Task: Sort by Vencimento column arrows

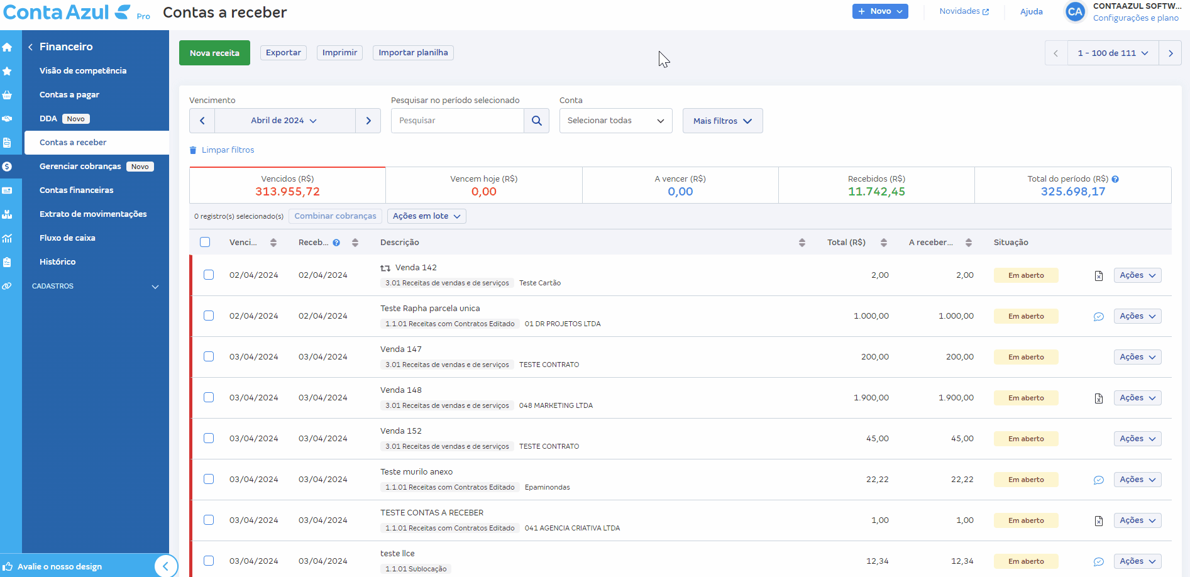Action: pos(273,243)
